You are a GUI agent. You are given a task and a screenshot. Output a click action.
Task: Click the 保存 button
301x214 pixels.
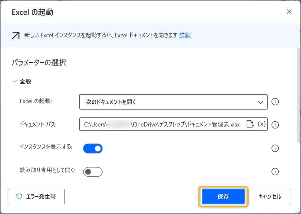point(223,196)
